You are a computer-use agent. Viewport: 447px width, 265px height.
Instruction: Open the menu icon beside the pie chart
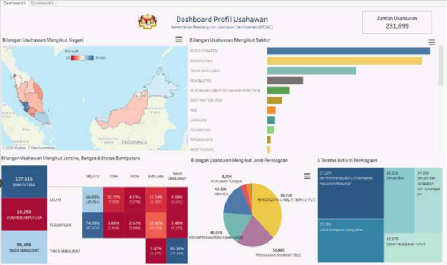pos(307,176)
